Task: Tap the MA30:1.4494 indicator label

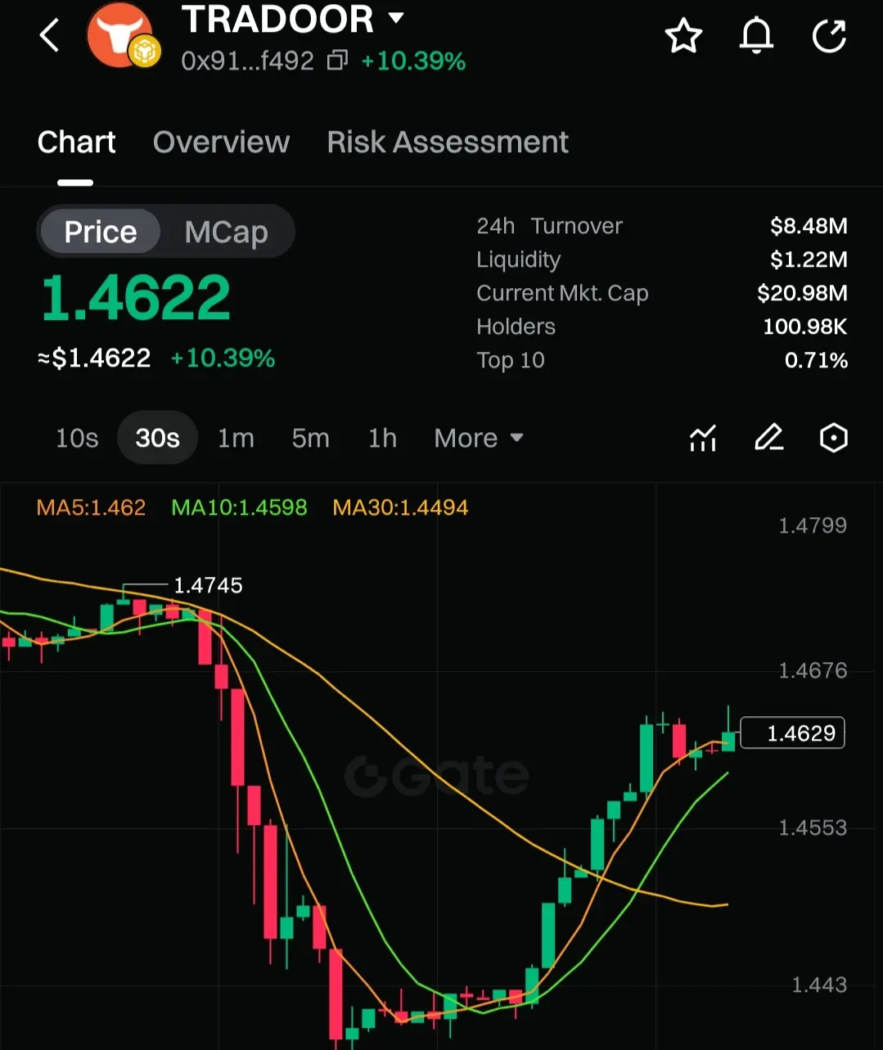Action: tap(400, 507)
